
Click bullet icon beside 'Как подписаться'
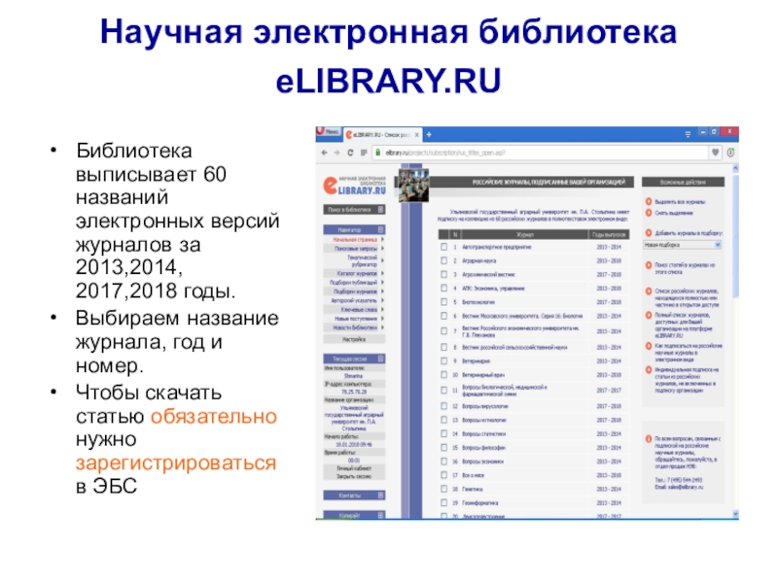(649, 346)
